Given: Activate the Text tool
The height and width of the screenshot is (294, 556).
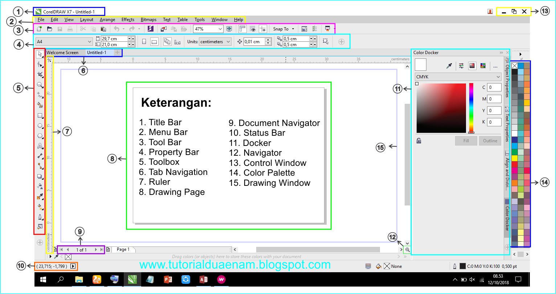Looking at the screenshot, I should pos(40,146).
